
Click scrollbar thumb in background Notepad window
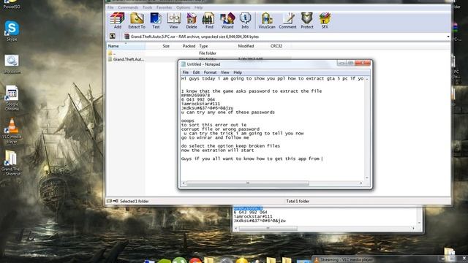(x=268, y=228)
